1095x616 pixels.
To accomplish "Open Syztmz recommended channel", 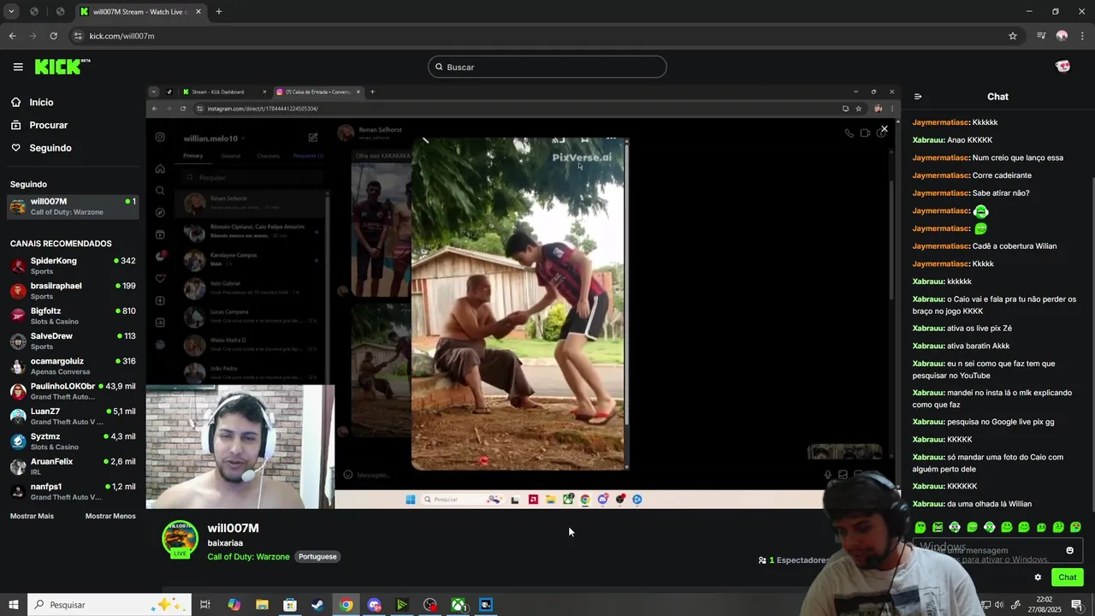I will [x=73, y=441].
